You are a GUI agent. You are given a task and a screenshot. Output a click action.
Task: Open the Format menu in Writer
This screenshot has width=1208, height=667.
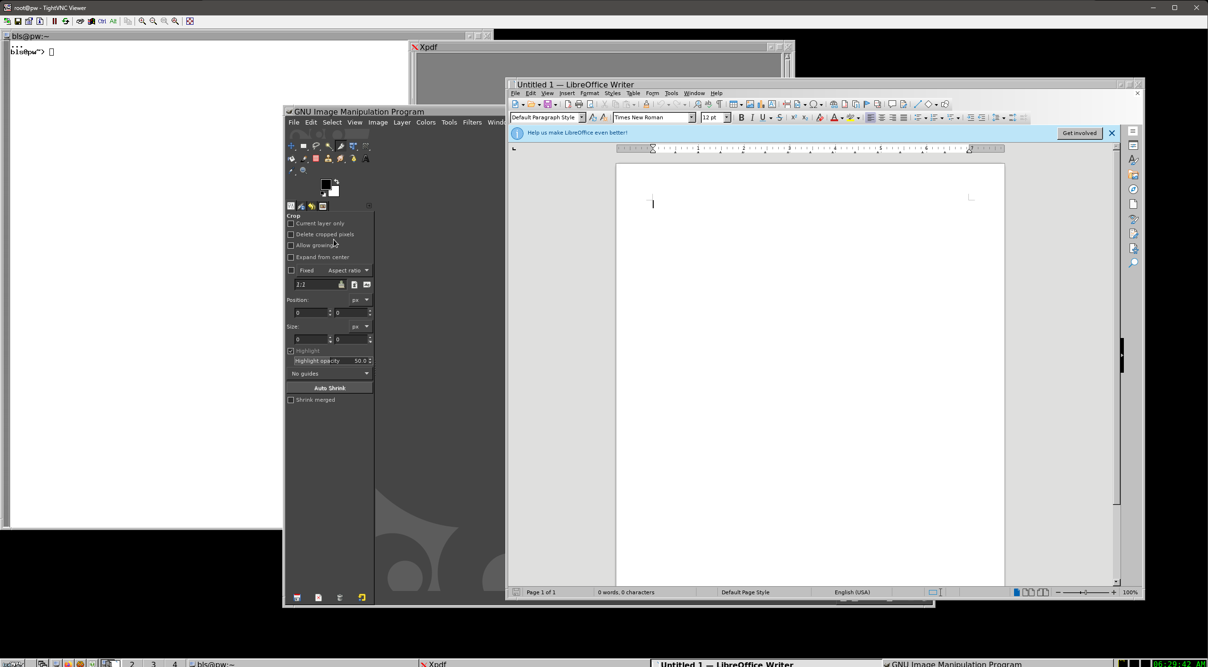590,93
